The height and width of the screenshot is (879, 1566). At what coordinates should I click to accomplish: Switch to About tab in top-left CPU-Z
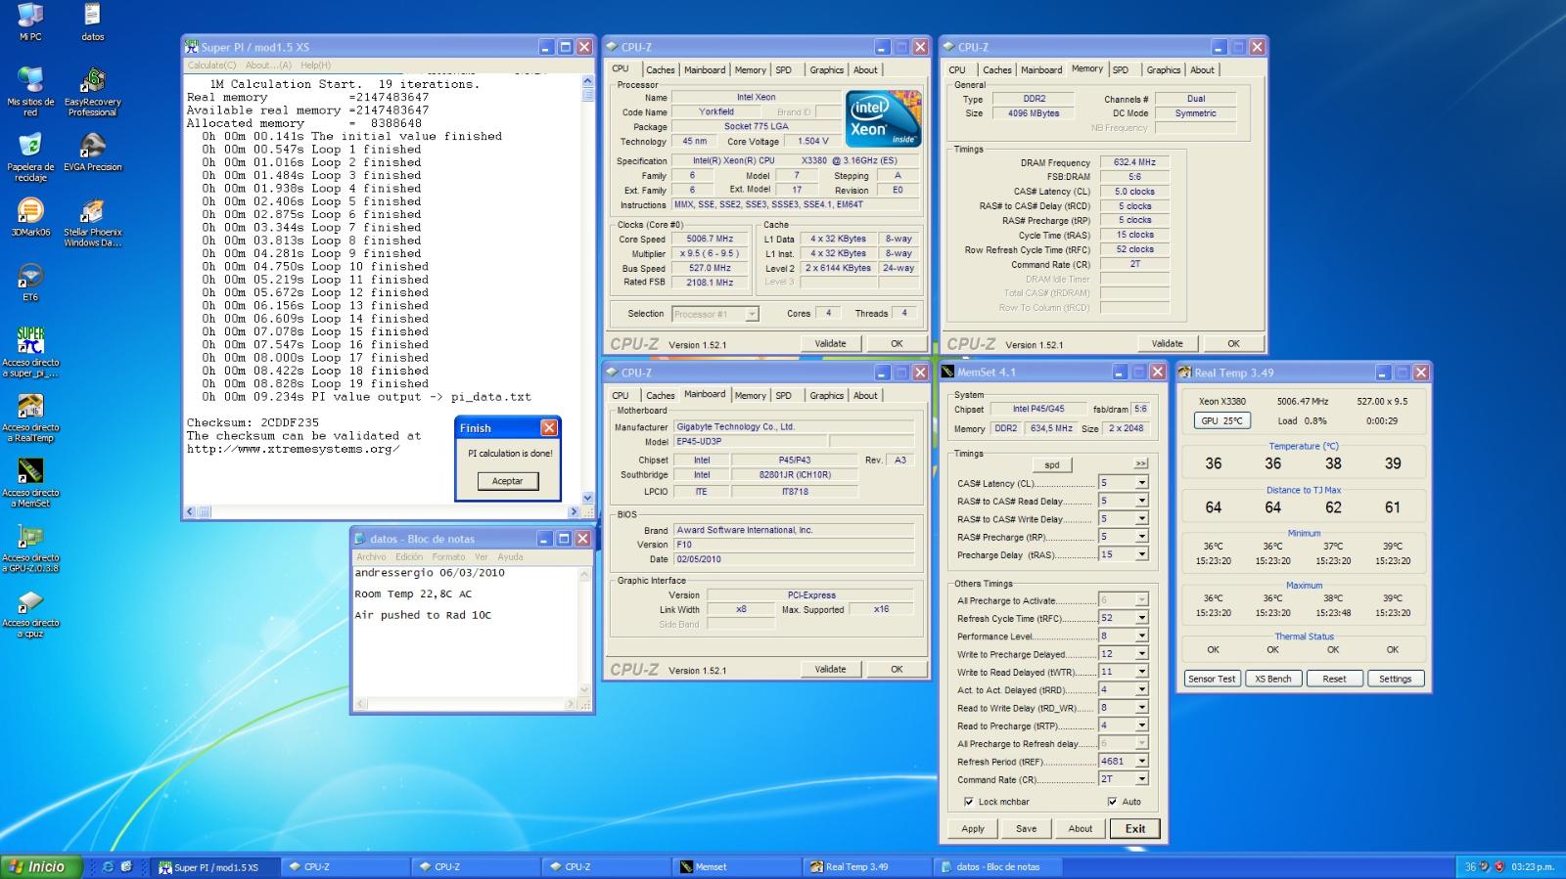click(x=865, y=69)
